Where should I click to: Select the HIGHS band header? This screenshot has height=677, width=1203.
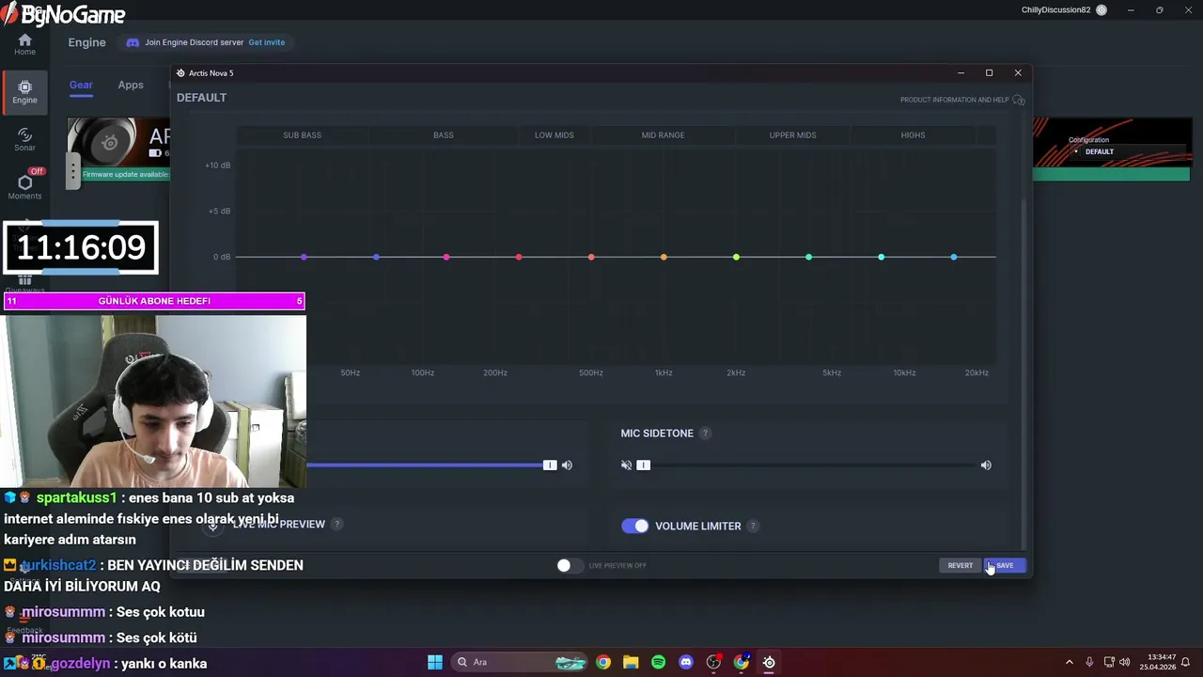(914, 135)
